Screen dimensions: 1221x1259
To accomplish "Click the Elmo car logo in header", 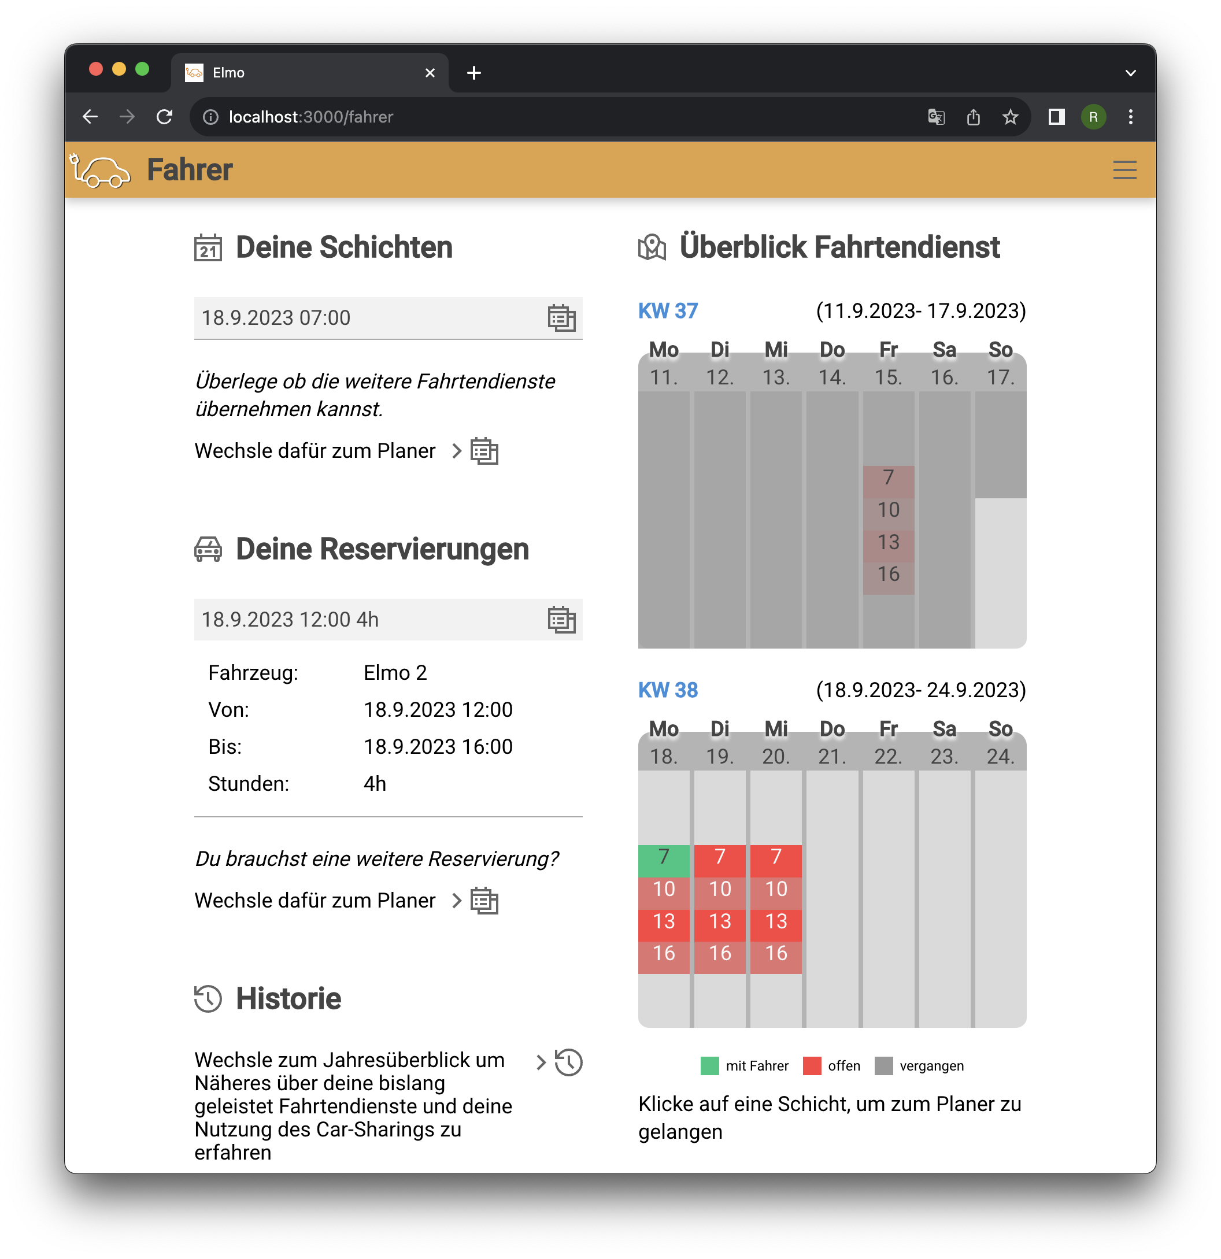I will [x=99, y=170].
